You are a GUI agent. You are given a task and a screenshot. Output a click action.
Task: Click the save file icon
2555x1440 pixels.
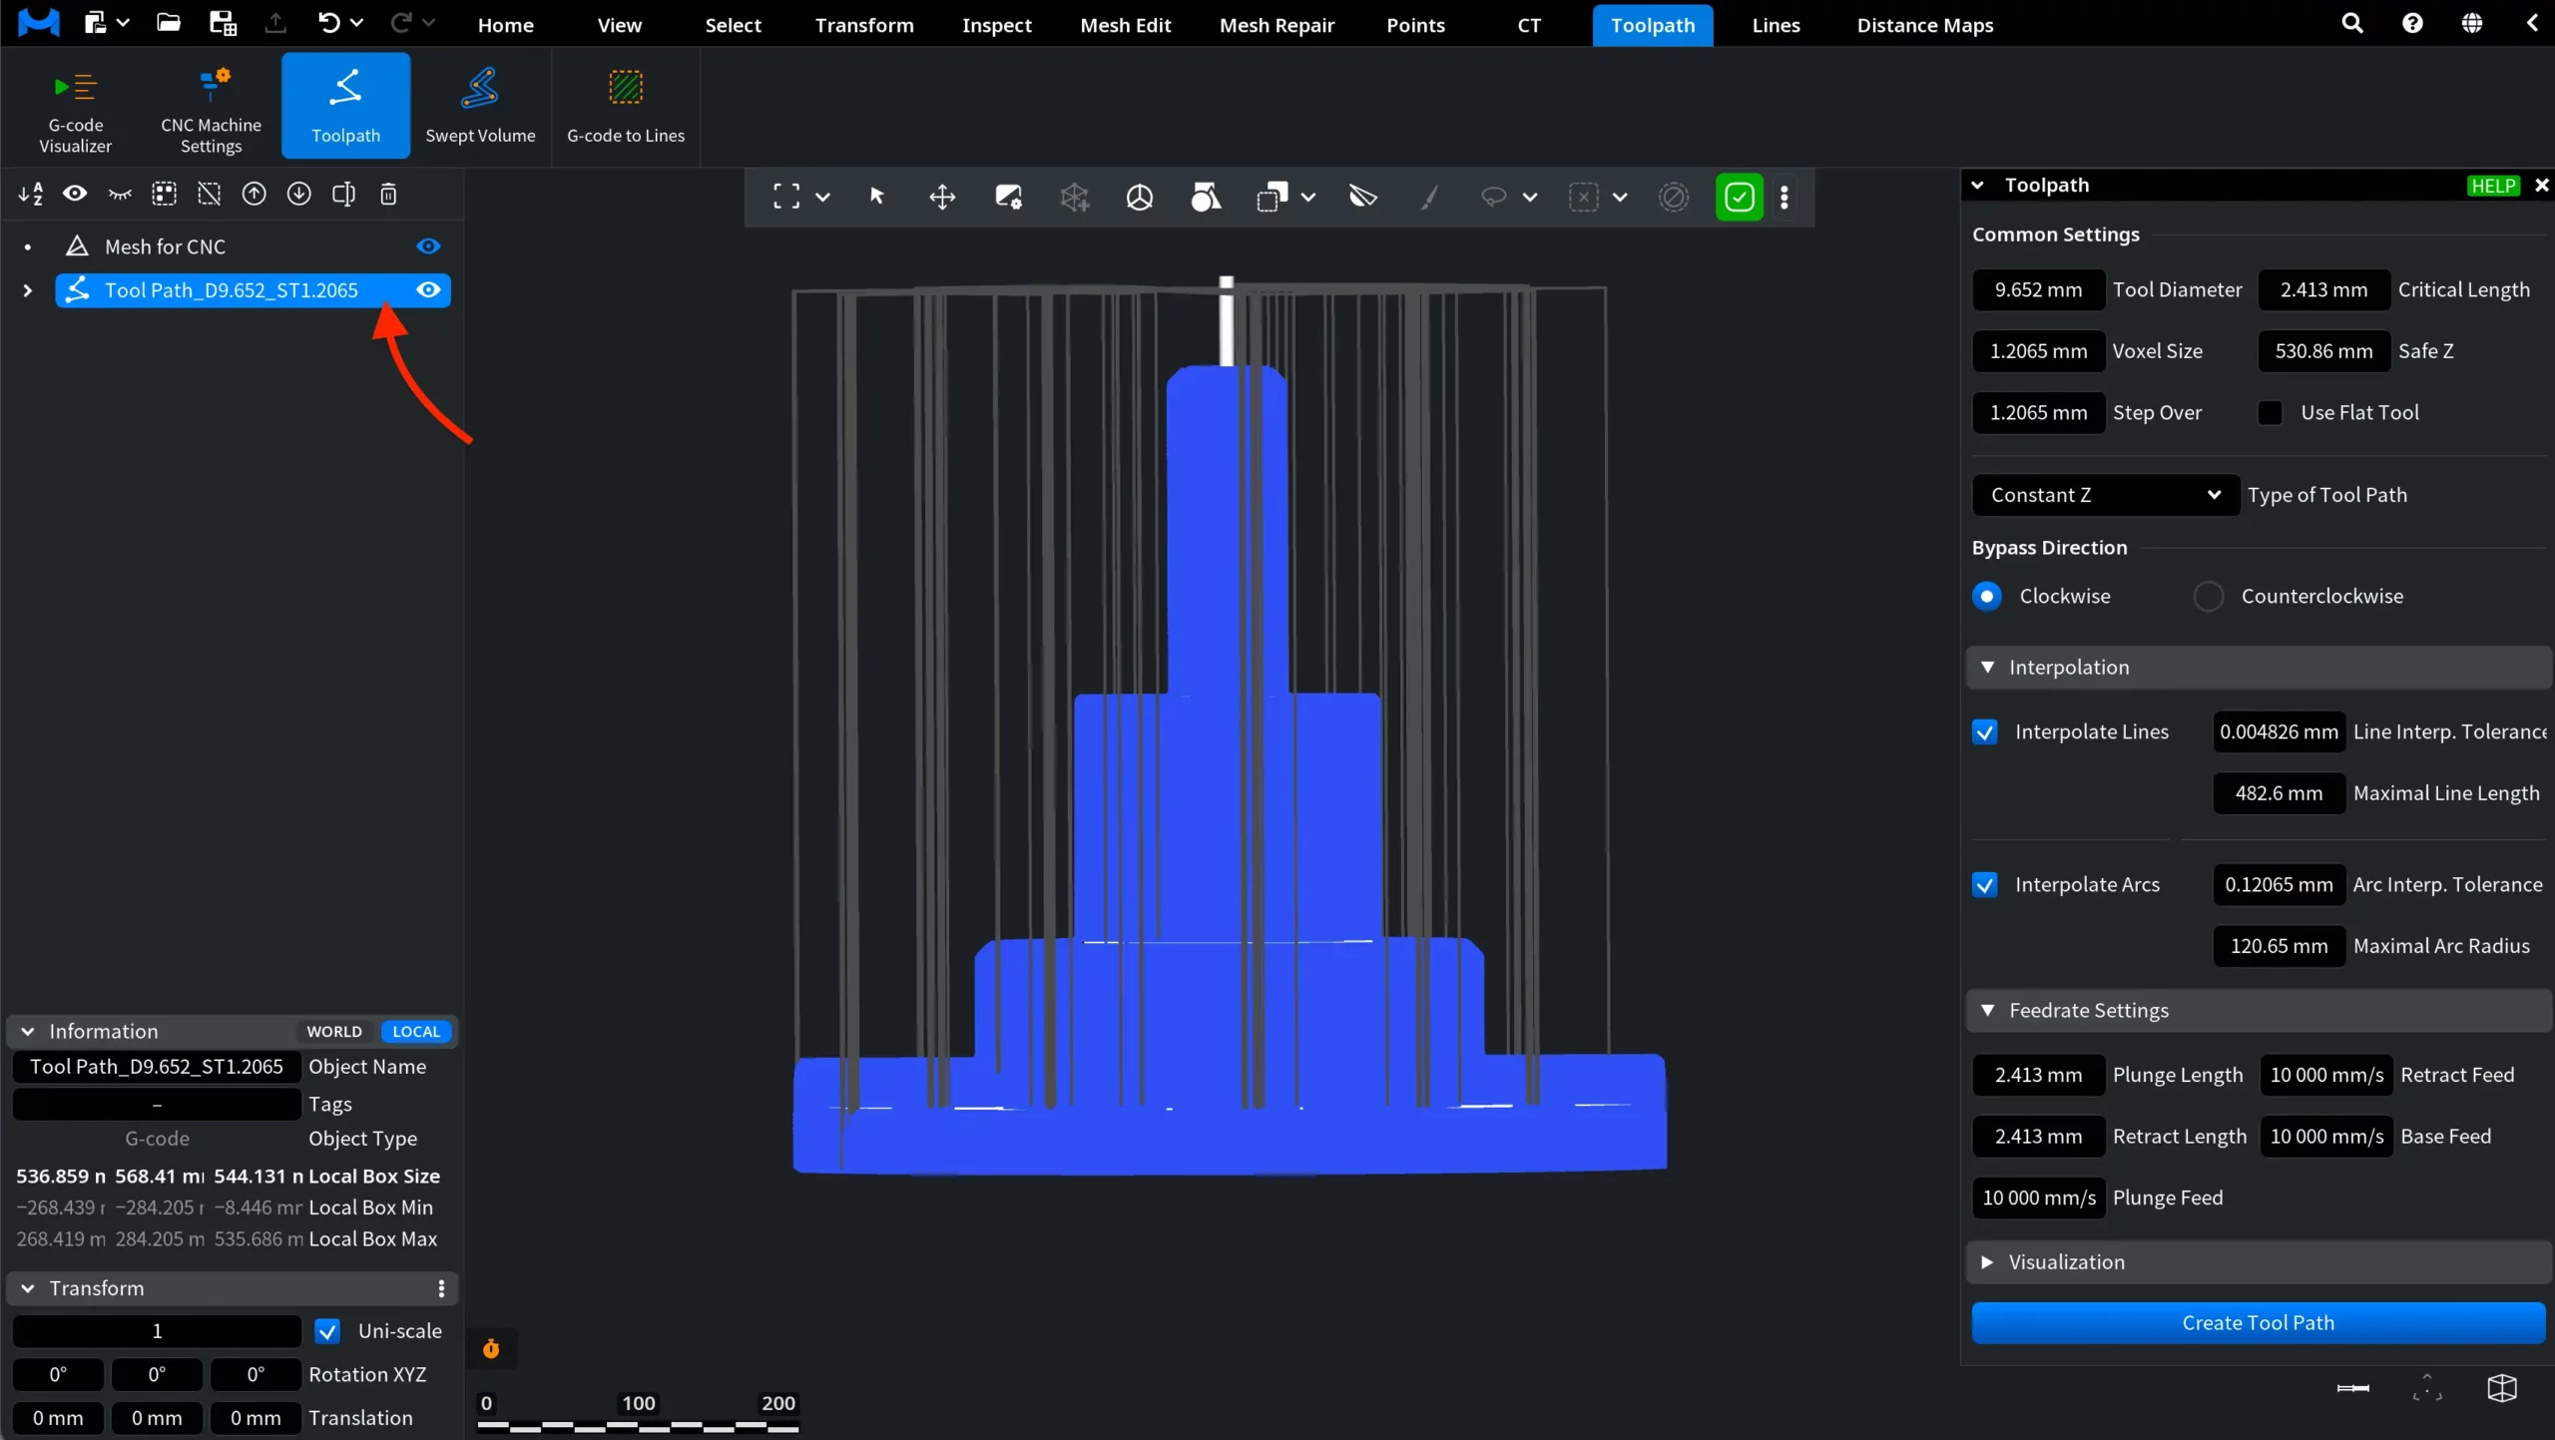[223, 23]
